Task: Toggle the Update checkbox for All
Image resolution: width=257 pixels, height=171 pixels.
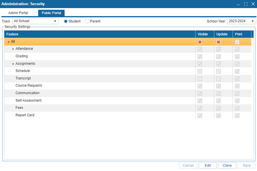Action: [x=218, y=42]
